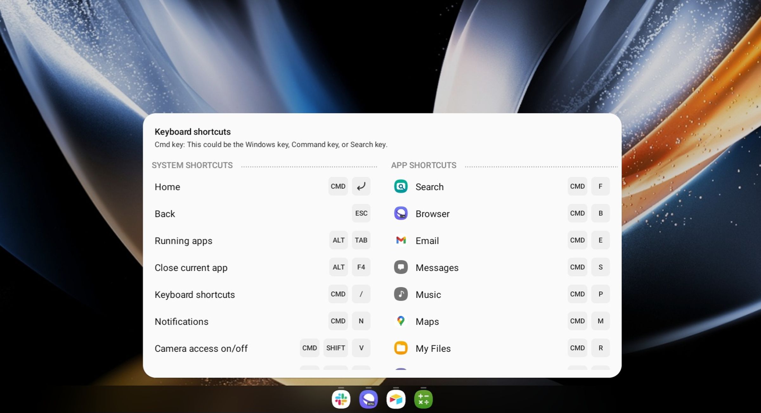Select the Back shortcut label
761x413 pixels.
[x=165, y=214]
